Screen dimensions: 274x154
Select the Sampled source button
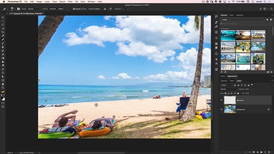pos(53,9)
